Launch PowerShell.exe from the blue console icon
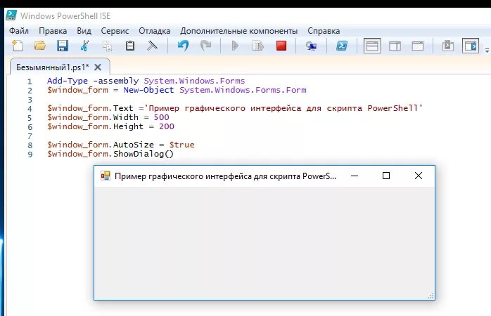 point(341,46)
